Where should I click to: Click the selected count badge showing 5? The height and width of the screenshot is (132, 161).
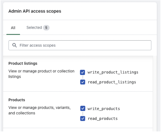46,28
